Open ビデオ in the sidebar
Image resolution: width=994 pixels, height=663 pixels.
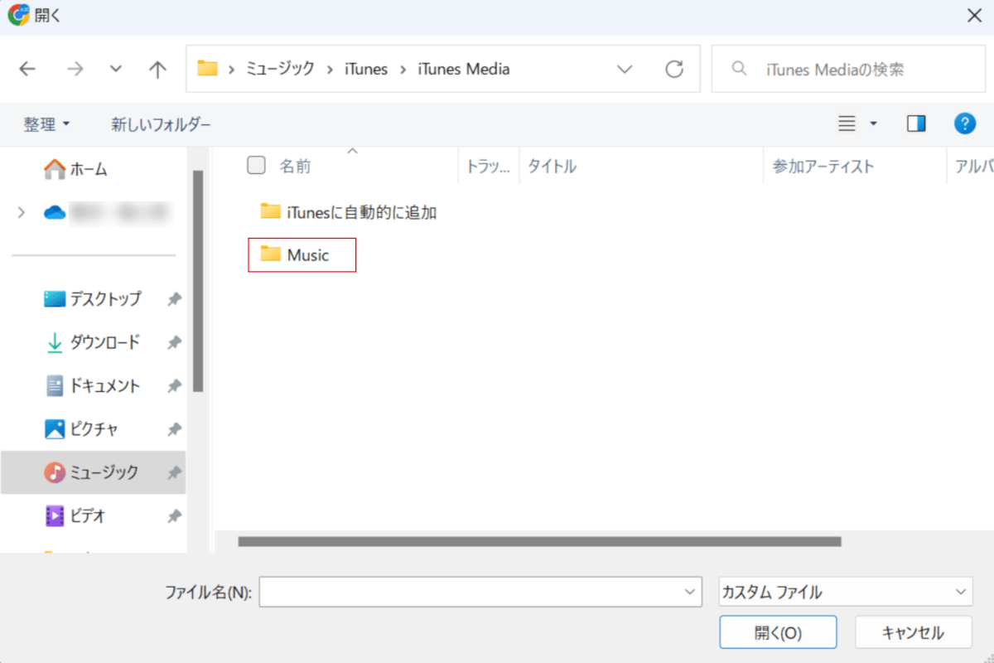[75, 516]
